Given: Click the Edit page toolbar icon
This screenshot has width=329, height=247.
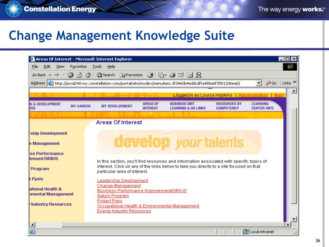Looking at the screenshot, I should tap(181, 75).
